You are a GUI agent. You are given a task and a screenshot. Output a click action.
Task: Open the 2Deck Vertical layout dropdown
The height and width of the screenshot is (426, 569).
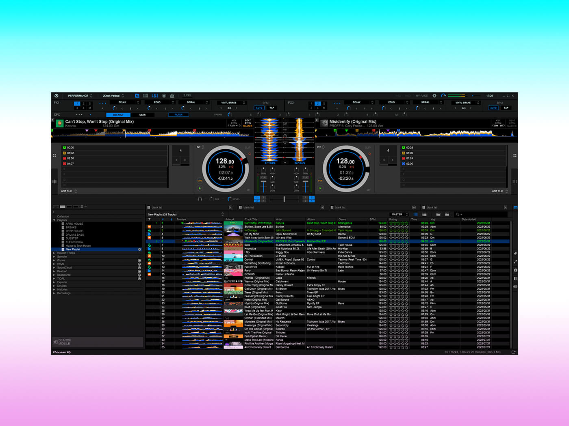(x=113, y=95)
